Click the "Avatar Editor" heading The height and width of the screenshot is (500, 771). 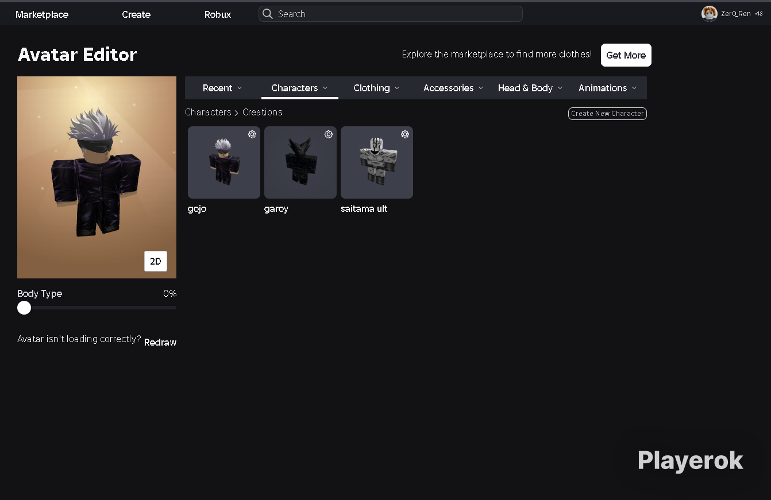[78, 55]
